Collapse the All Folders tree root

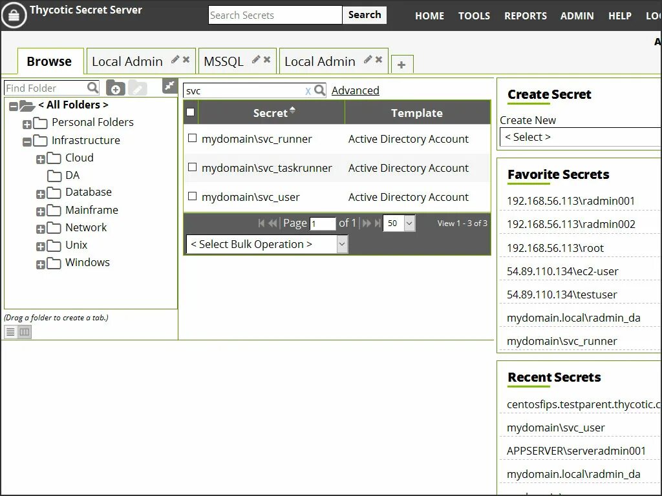[14, 107]
